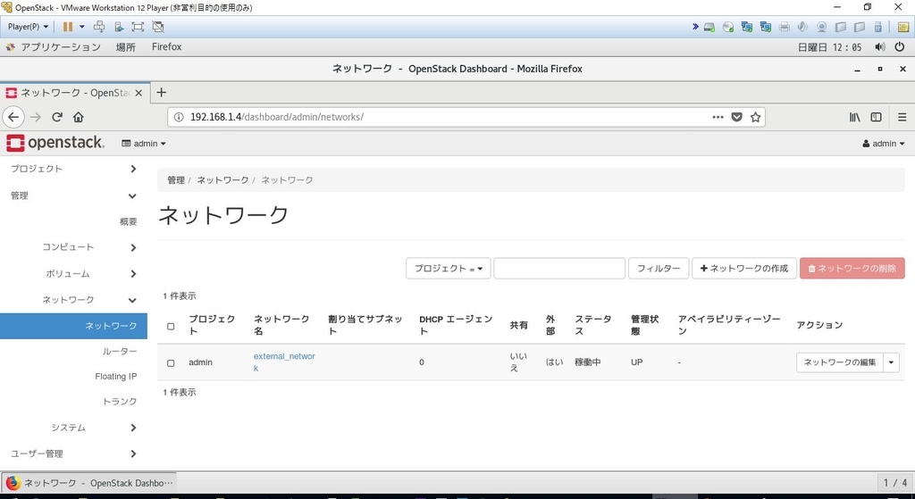Click the OpenStack logo

(55, 143)
